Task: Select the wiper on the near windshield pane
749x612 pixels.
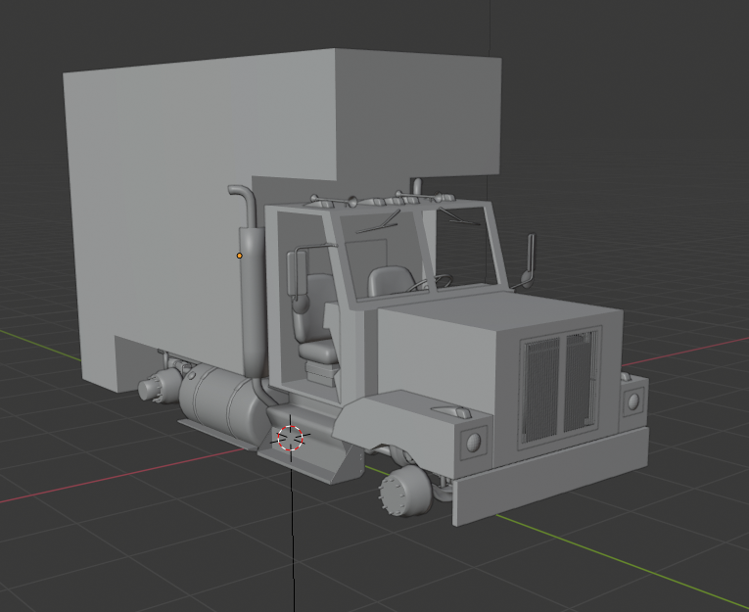Action: point(380,222)
